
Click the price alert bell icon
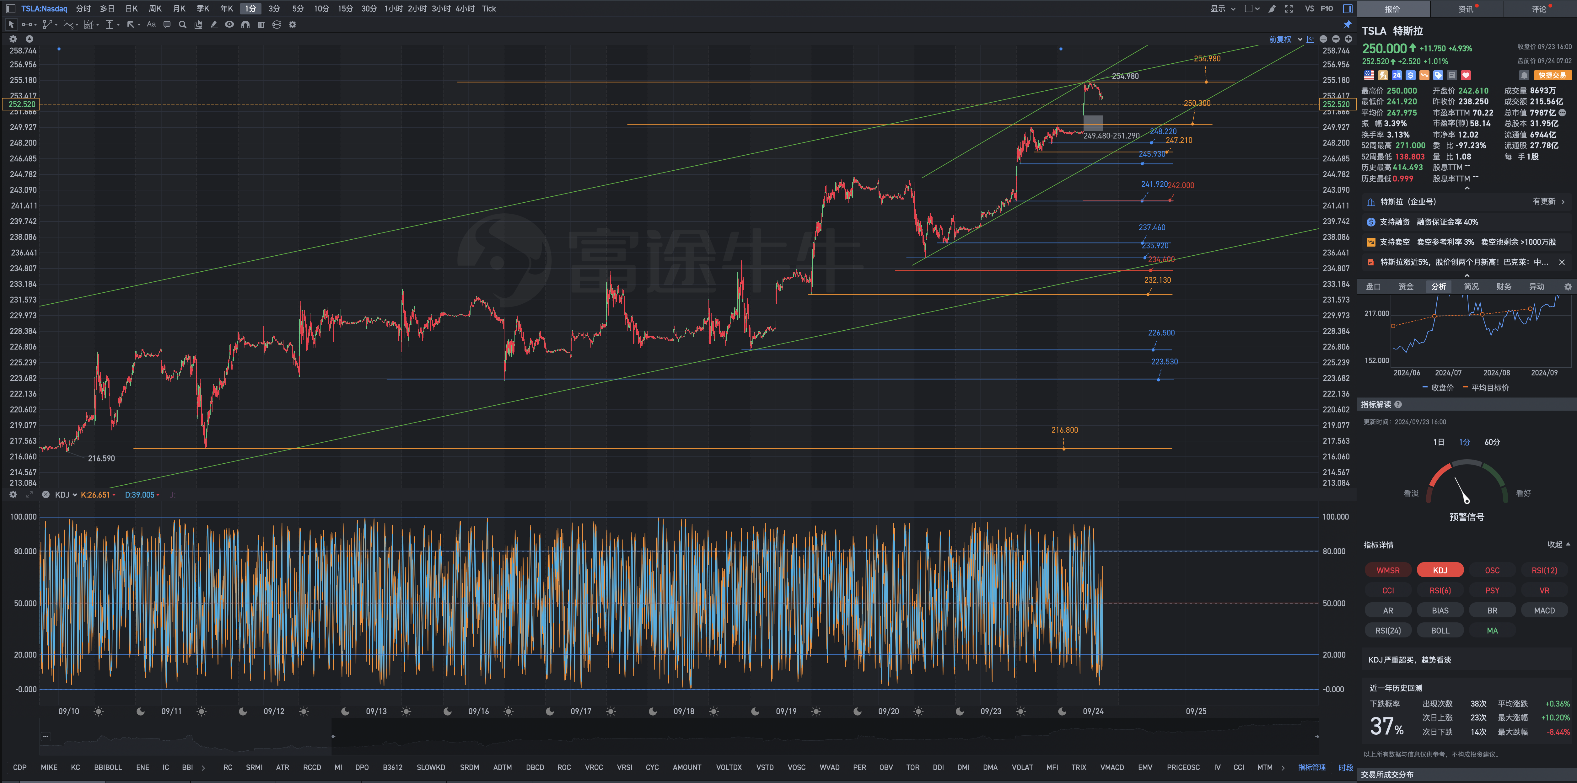(x=1524, y=75)
